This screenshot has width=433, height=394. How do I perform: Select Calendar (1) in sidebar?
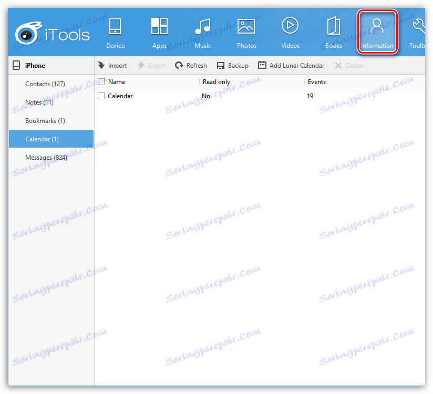(x=51, y=139)
